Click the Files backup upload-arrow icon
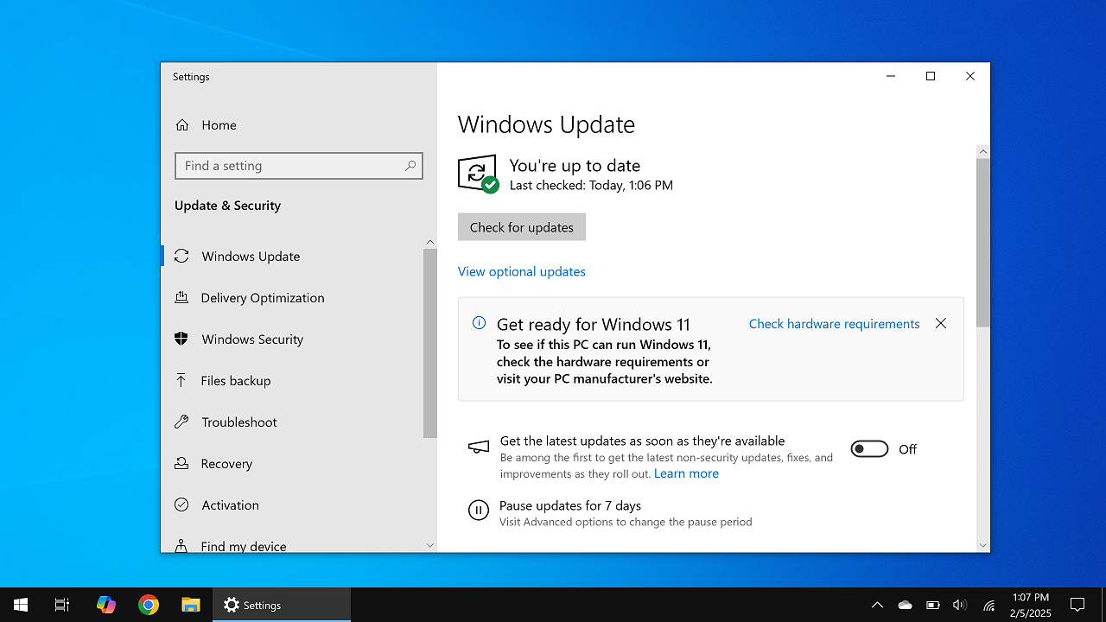 click(181, 380)
